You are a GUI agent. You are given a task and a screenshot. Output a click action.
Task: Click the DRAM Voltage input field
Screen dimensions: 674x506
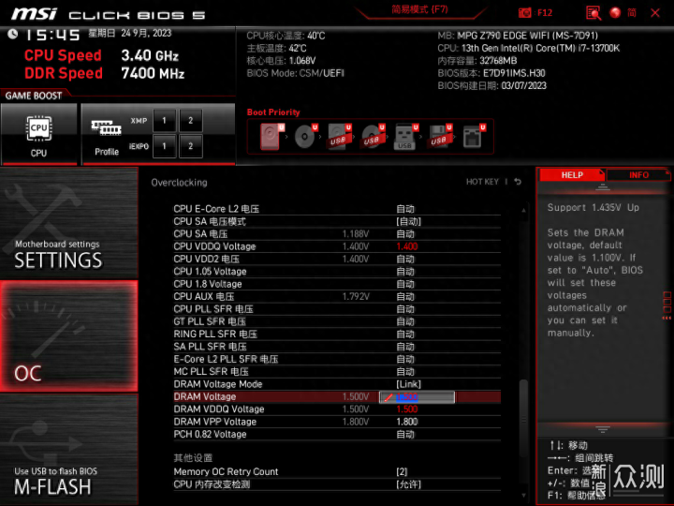[x=417, y=397]
